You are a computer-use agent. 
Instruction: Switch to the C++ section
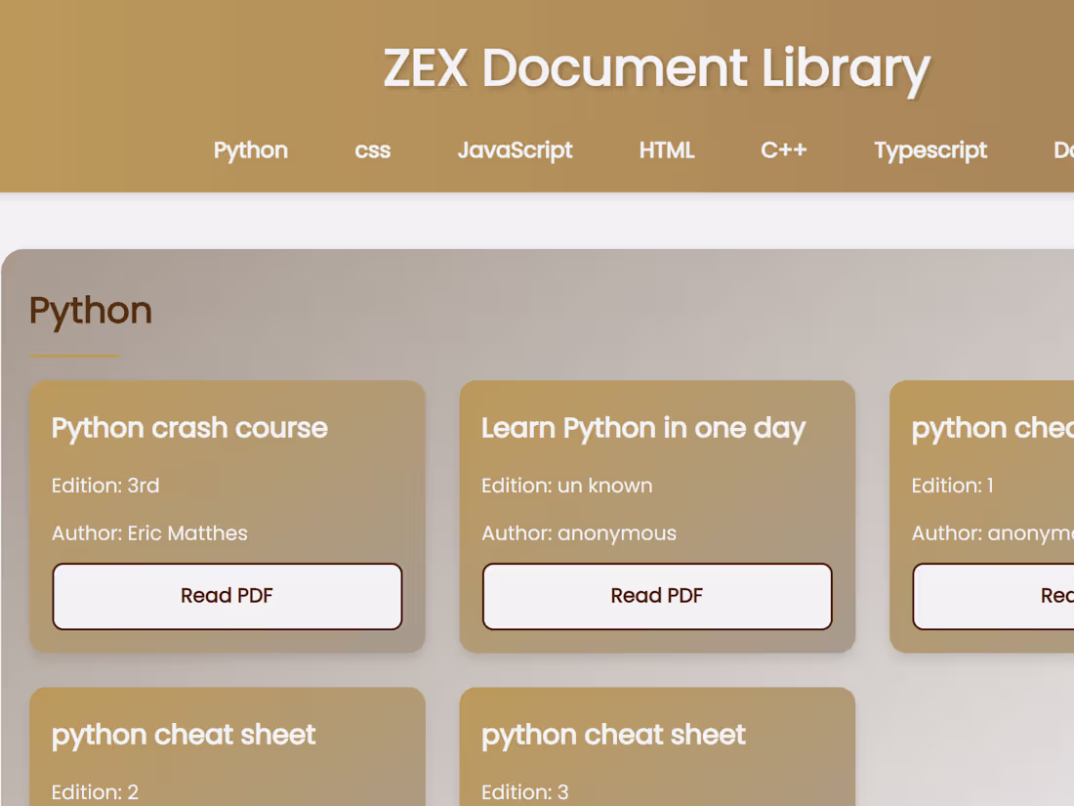coord(784,150)
